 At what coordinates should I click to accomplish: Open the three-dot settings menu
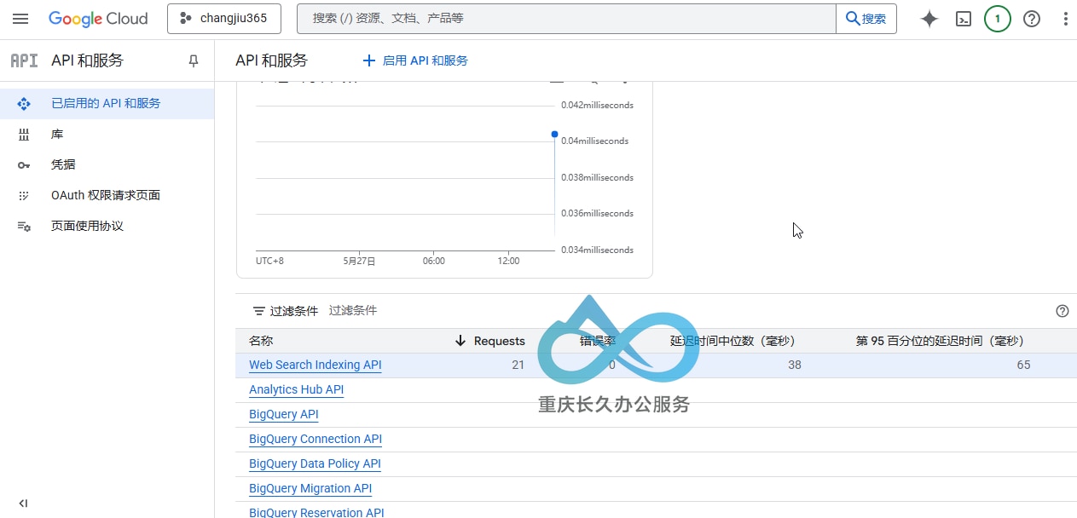[x=1065, y=19]
